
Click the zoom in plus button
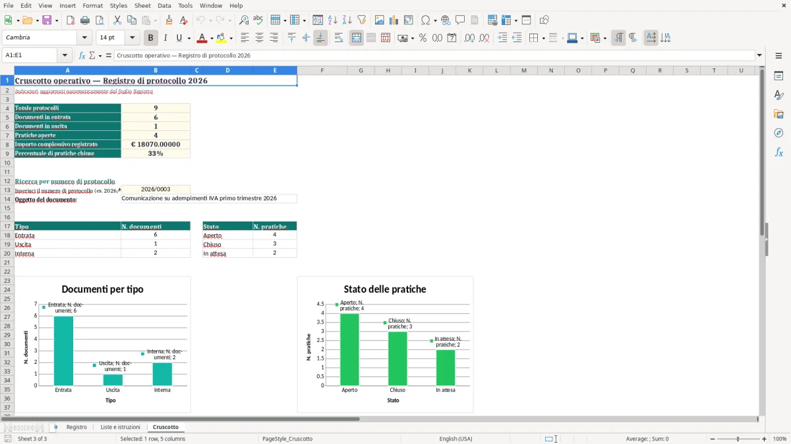click(x=765, y=439)
